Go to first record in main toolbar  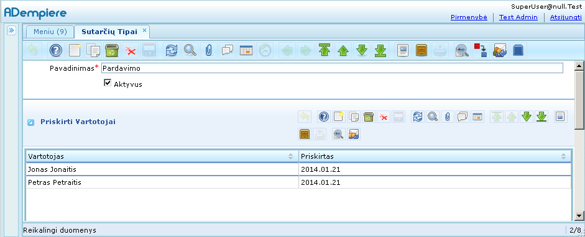pos(325,50)
